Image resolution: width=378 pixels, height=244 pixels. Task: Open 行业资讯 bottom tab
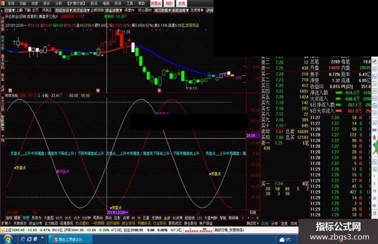point(160,224)
